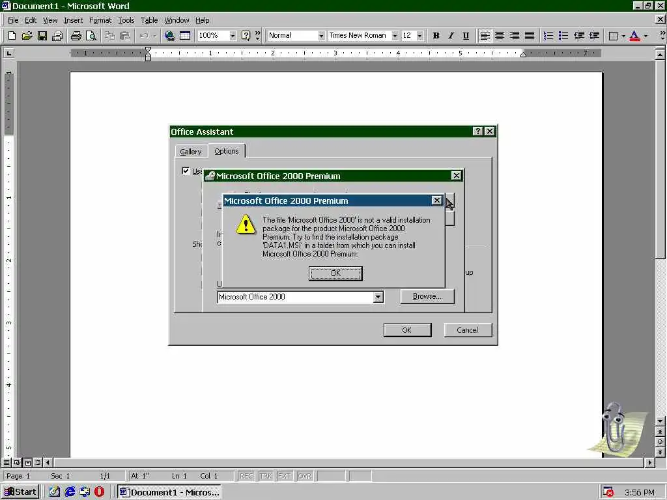Apply Bullets list format
This screenshot has height=500, width=667.
pyautogui.click(x=563, y=36)
